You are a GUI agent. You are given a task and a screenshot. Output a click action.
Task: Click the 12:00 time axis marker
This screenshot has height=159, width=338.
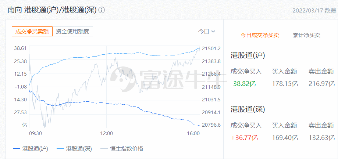point(107,133)
